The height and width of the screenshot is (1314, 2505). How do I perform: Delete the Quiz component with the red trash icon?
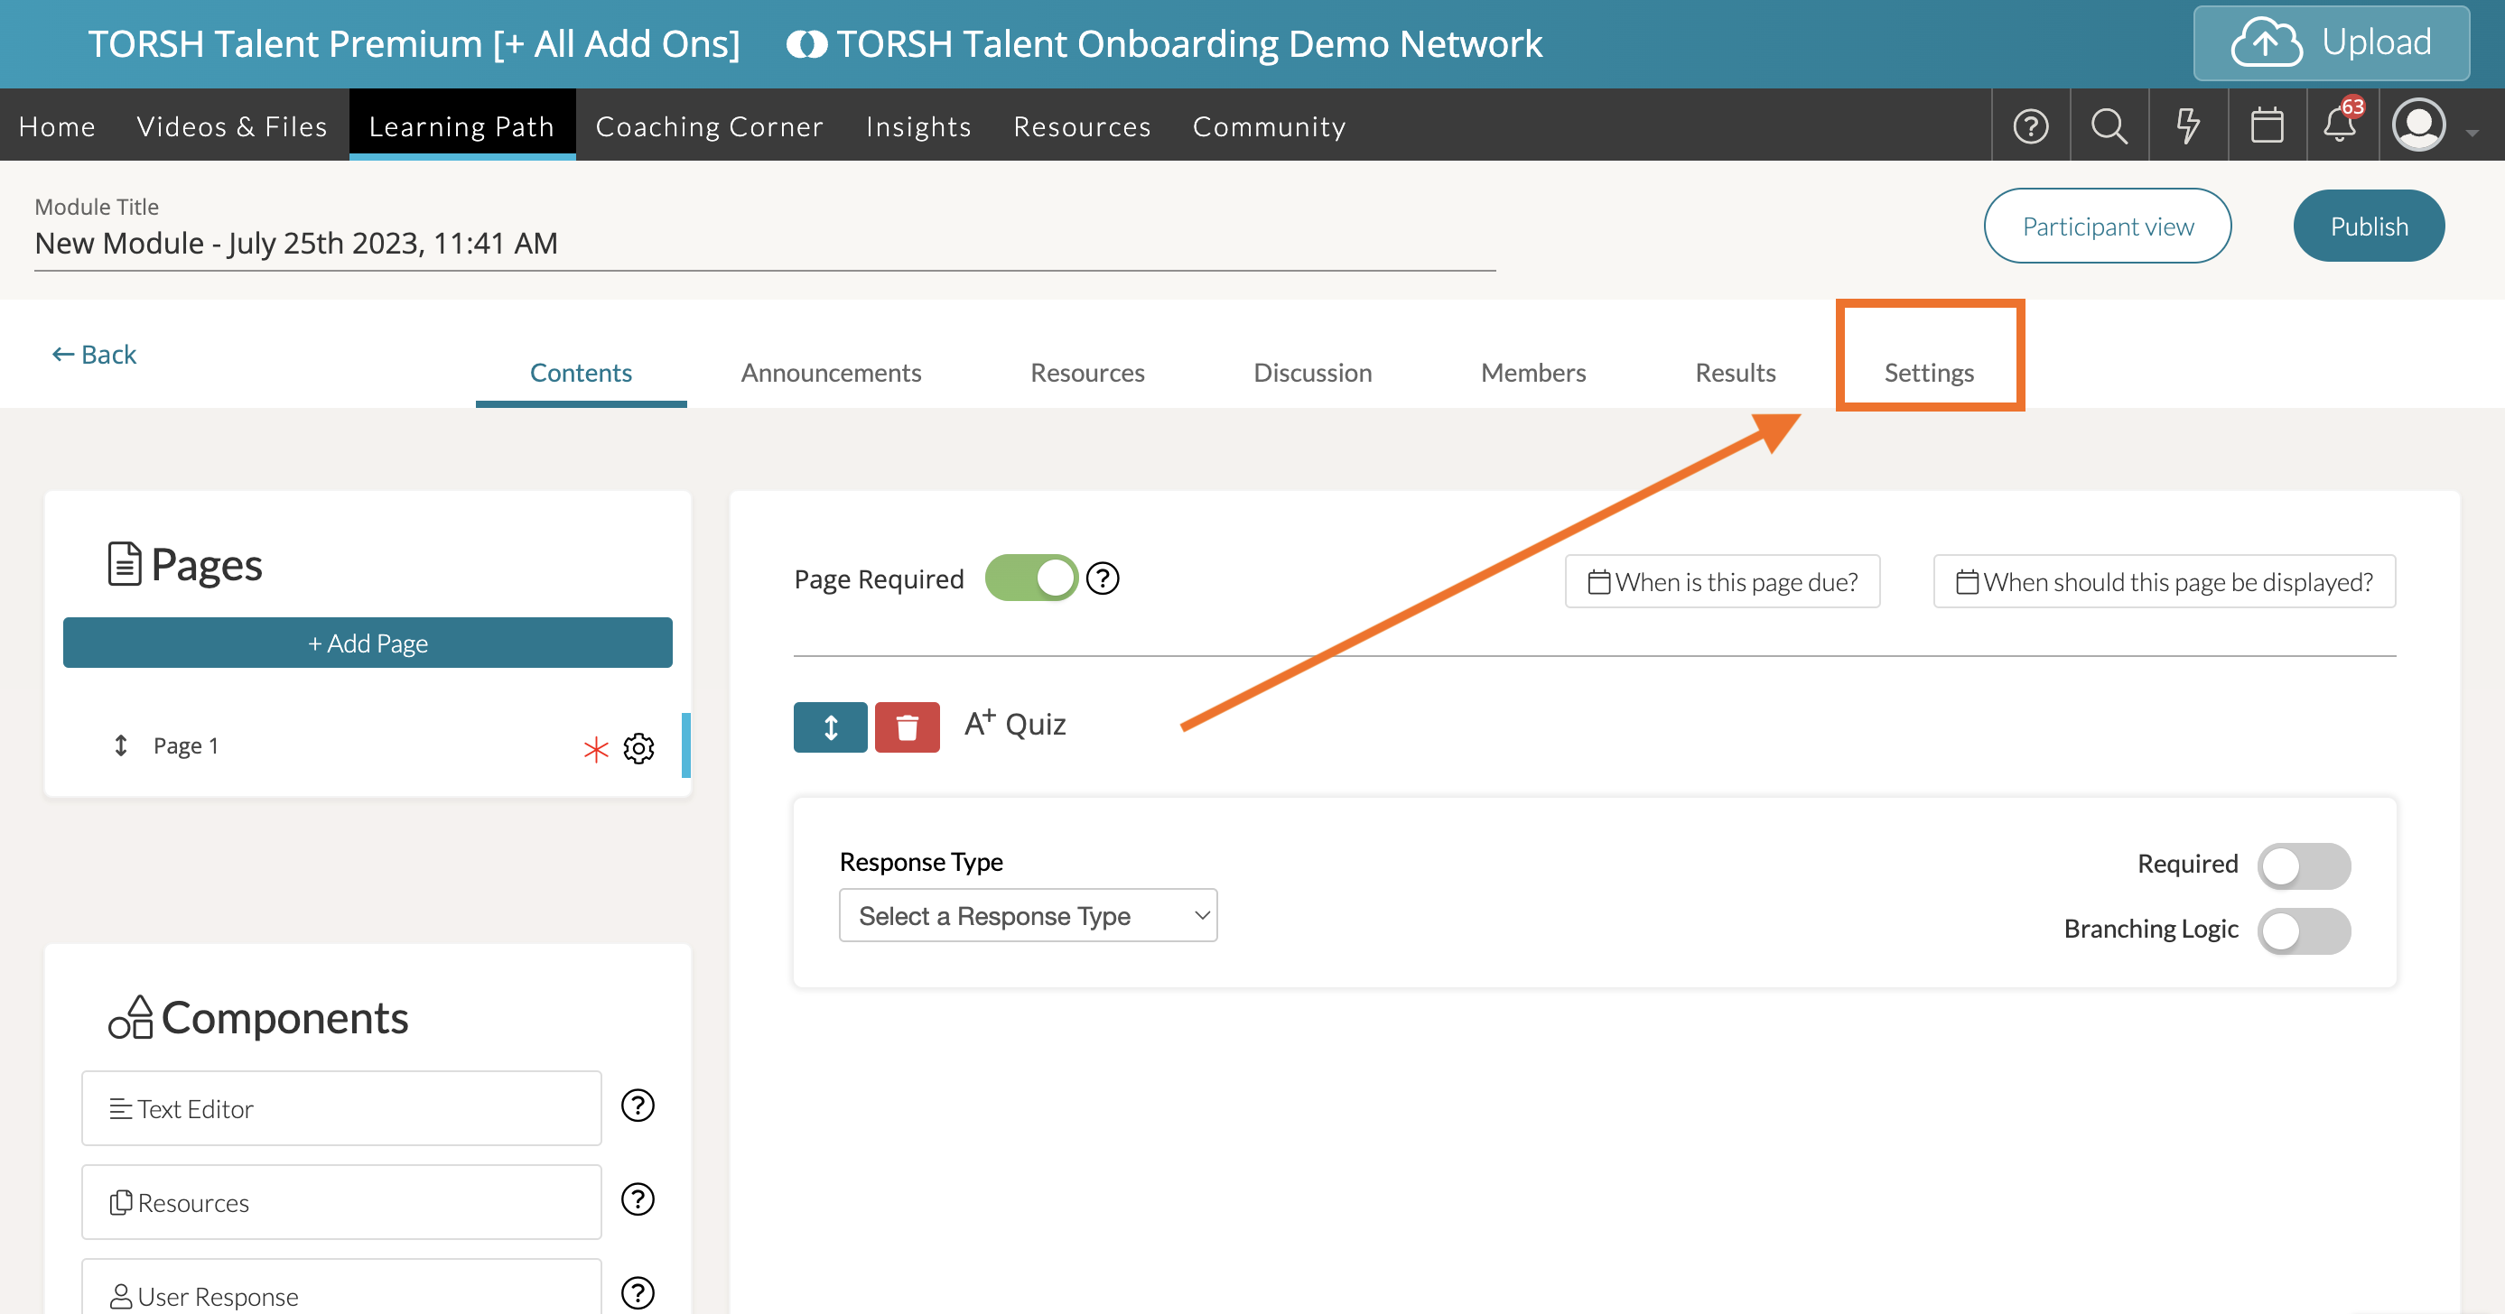[907, 727]
